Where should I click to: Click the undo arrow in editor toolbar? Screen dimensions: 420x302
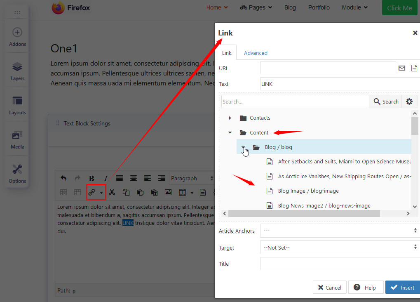(63, 178)
